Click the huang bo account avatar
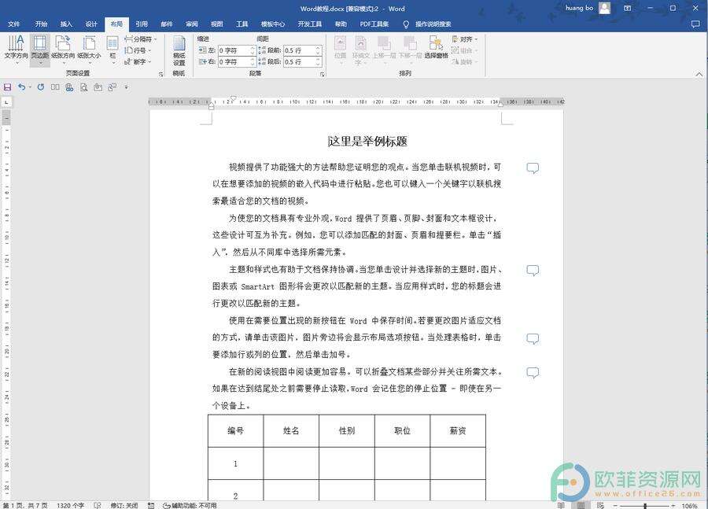 point(605,8)
